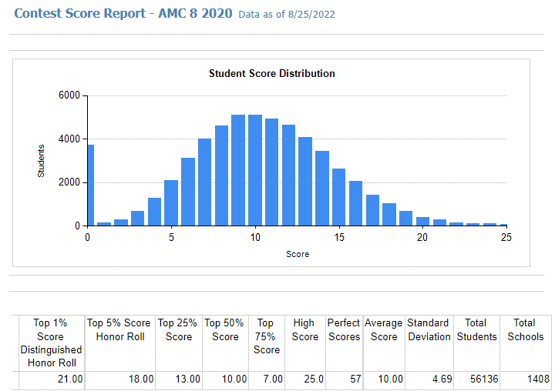Select the bar for score 20
The width and height of the screenshot is (555, 391).
[422, 222]
